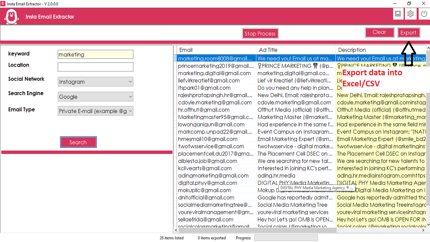Select the youreviralmanagement@gm email row
Viewport: 430px width, 242px height.
217,212
